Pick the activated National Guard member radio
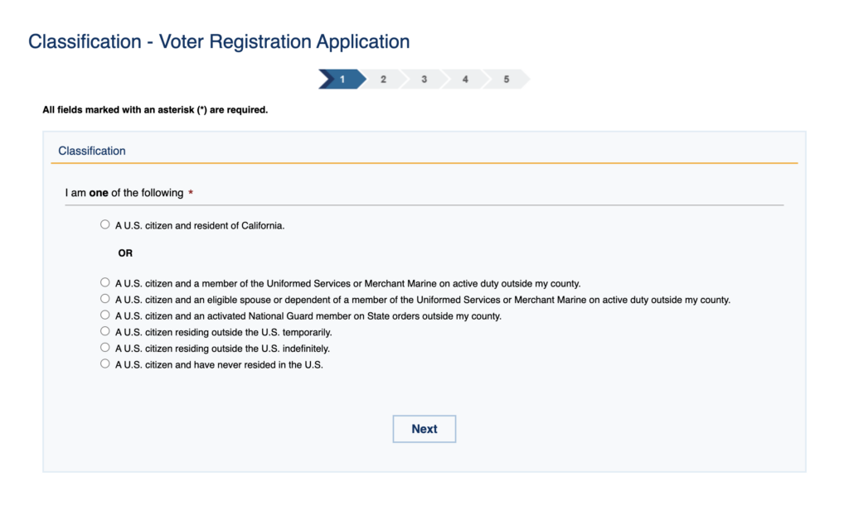Screen dimensions: 849x515 tap(105, 315)
